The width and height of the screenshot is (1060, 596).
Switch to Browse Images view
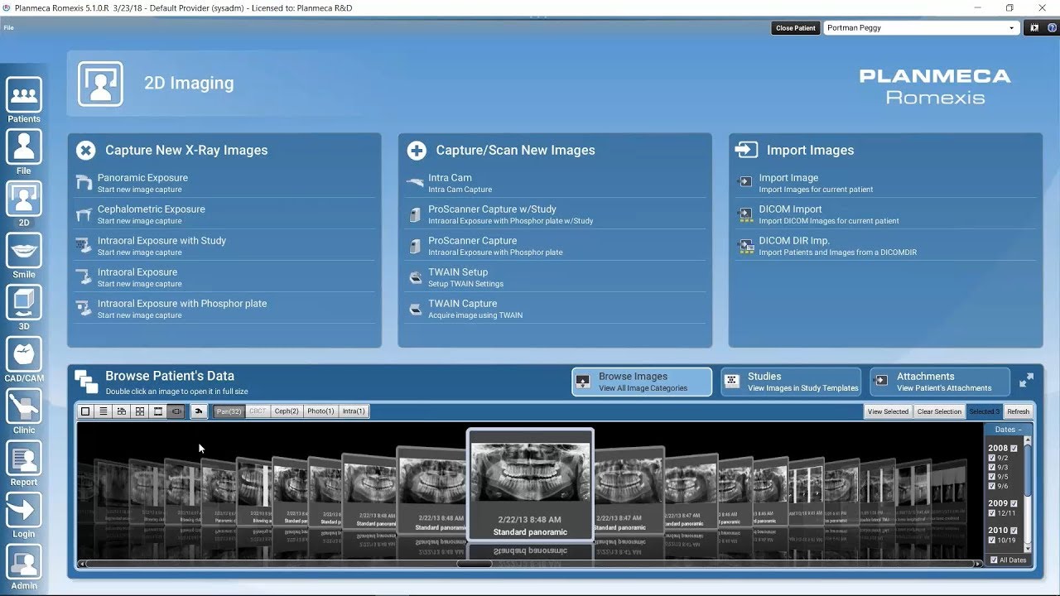(642, 382)
